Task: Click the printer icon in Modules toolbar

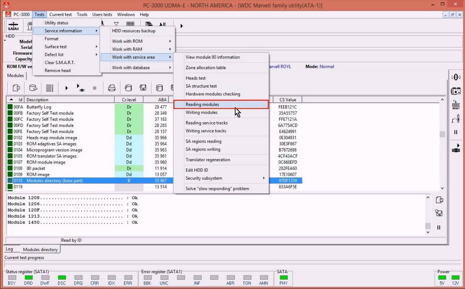Action: tap(112, 88)
